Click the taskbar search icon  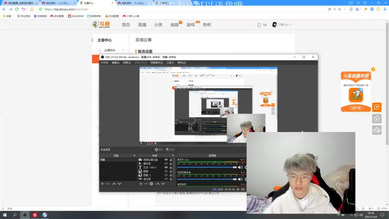[x=15, y=215]
